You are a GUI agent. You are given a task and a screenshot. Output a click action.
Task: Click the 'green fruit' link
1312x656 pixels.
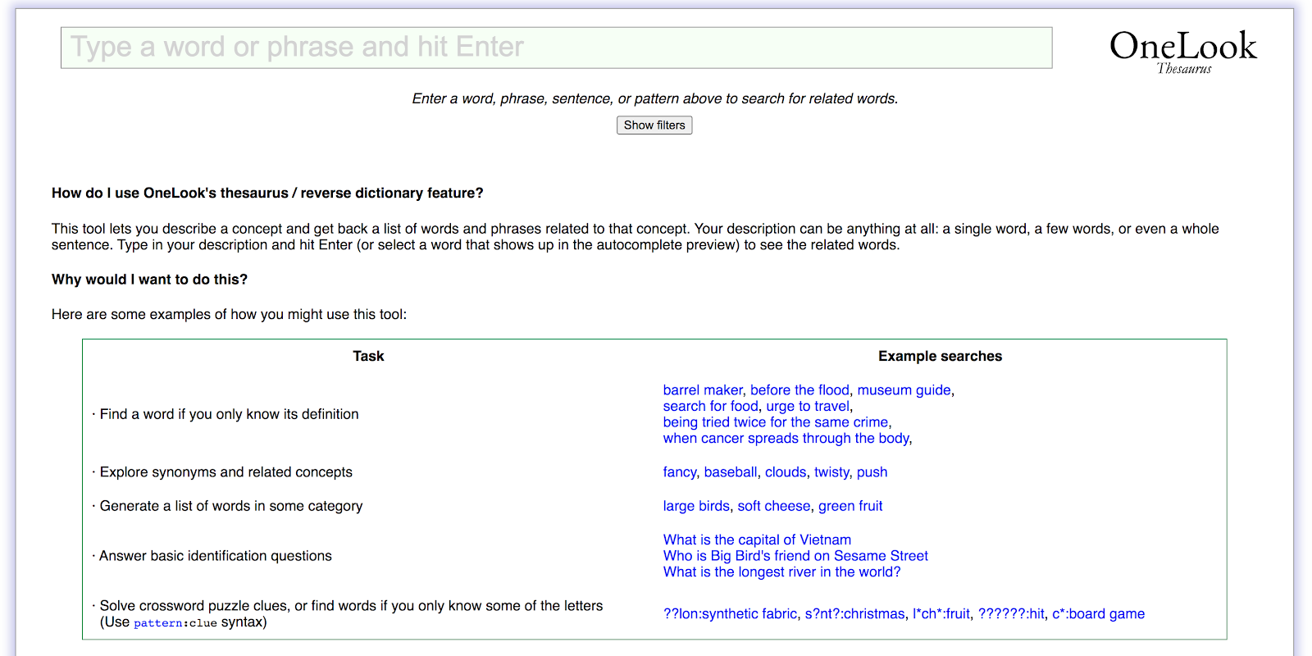click(x=850, y=506)
